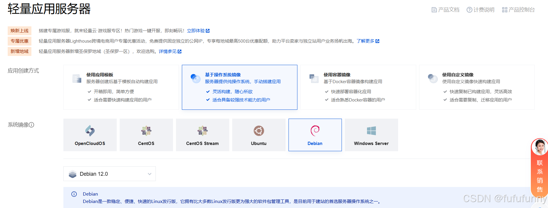
Task: Click the Windows Server logo icon
Action: pos(371,130)
